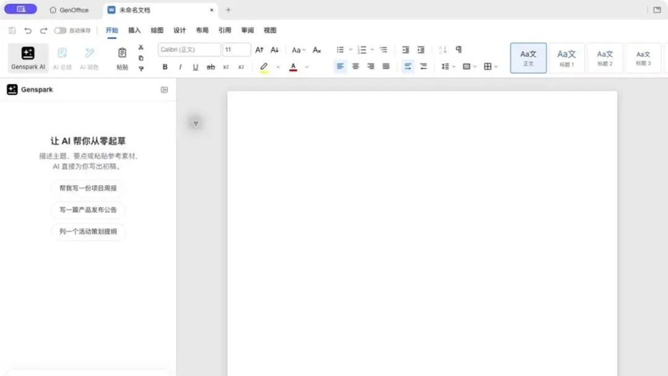Open the font name Calibri dropdown
The image size is (668, 376).
(190, 49)
